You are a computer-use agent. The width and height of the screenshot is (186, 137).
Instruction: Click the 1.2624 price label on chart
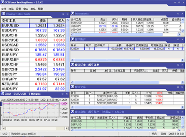click(x=64, y=104)
